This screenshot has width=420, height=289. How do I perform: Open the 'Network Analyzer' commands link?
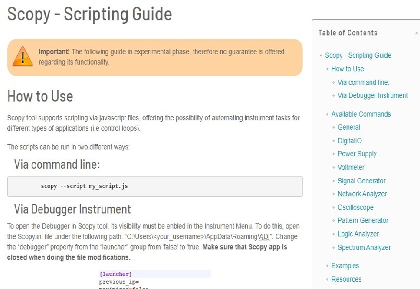click(x=362, y=194)
